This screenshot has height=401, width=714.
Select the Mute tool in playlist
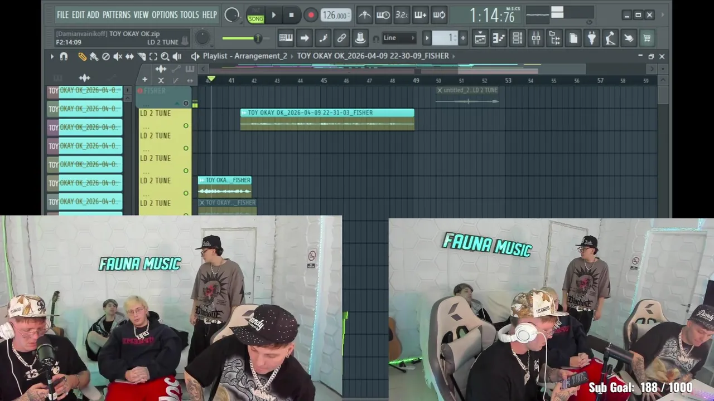tap(118, 56)
